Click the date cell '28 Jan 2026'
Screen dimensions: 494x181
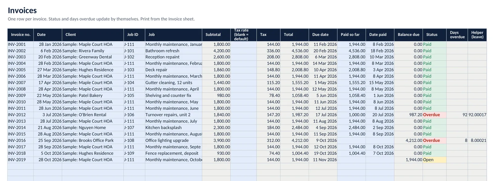[48, 44]
